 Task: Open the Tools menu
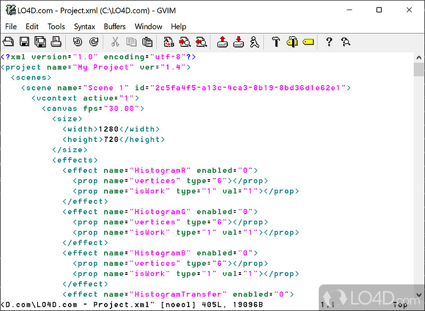coord(56,27)
